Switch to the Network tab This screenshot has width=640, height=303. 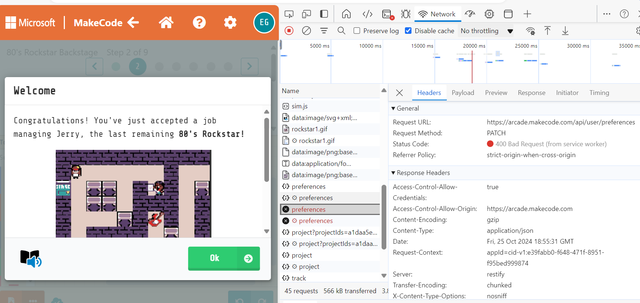point(437,14)
